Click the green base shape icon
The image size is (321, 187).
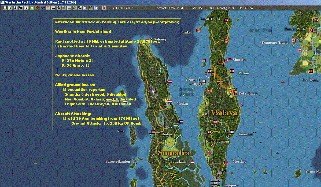pyautogui.click(x=64, y=8)
